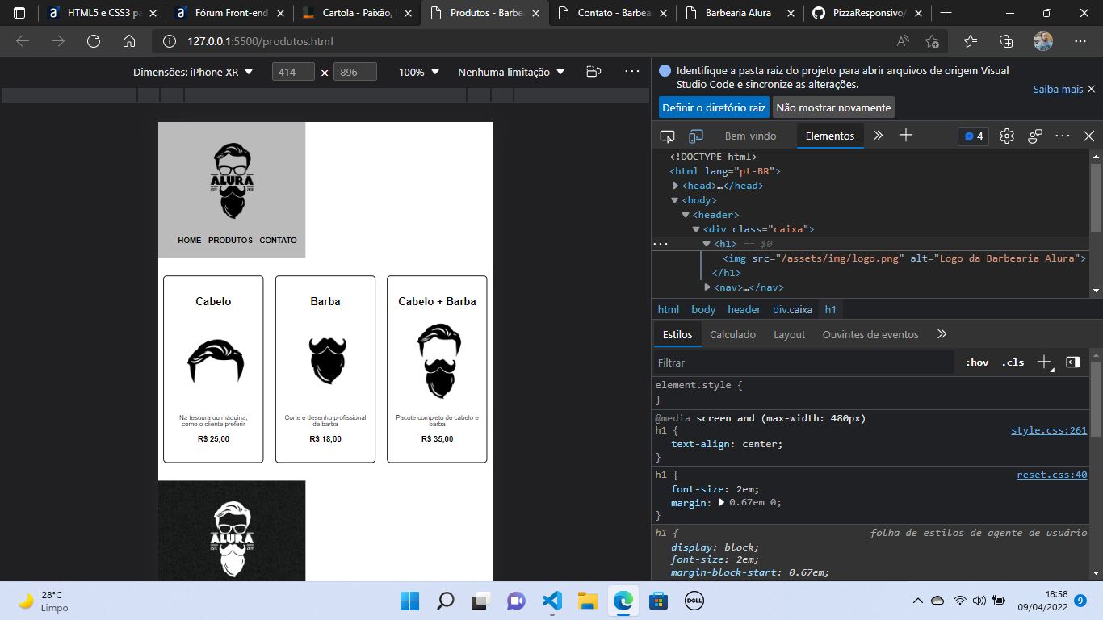Open DevTools settings gear
This screenshot has width=1103, height=620.
tap(1006, 136)
